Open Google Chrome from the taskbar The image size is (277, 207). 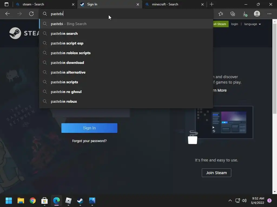tap(32, 200)
